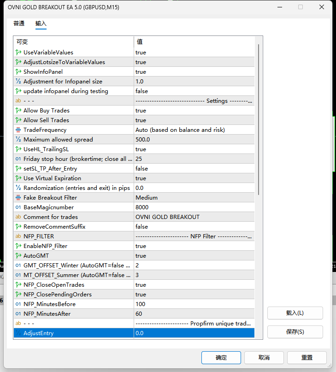
Task: Open the Fake Breakout Filter Medium value
Action: 194,197
